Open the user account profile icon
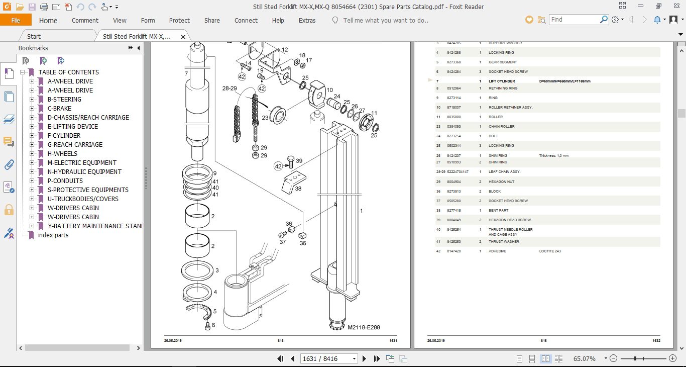 (x=674, y=20)
